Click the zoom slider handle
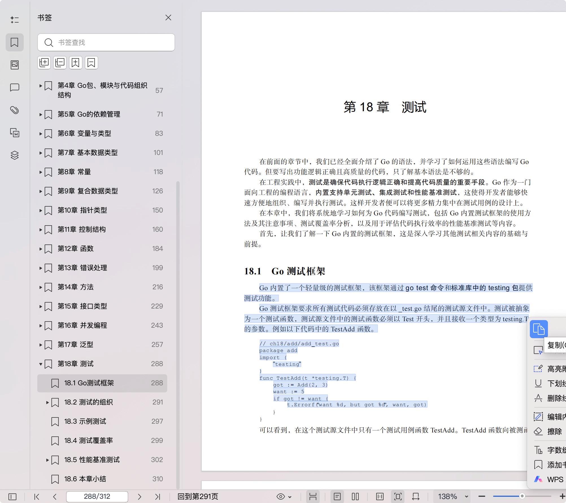The height and width of the screenshot is (503, 566). (x=522, y=496)
